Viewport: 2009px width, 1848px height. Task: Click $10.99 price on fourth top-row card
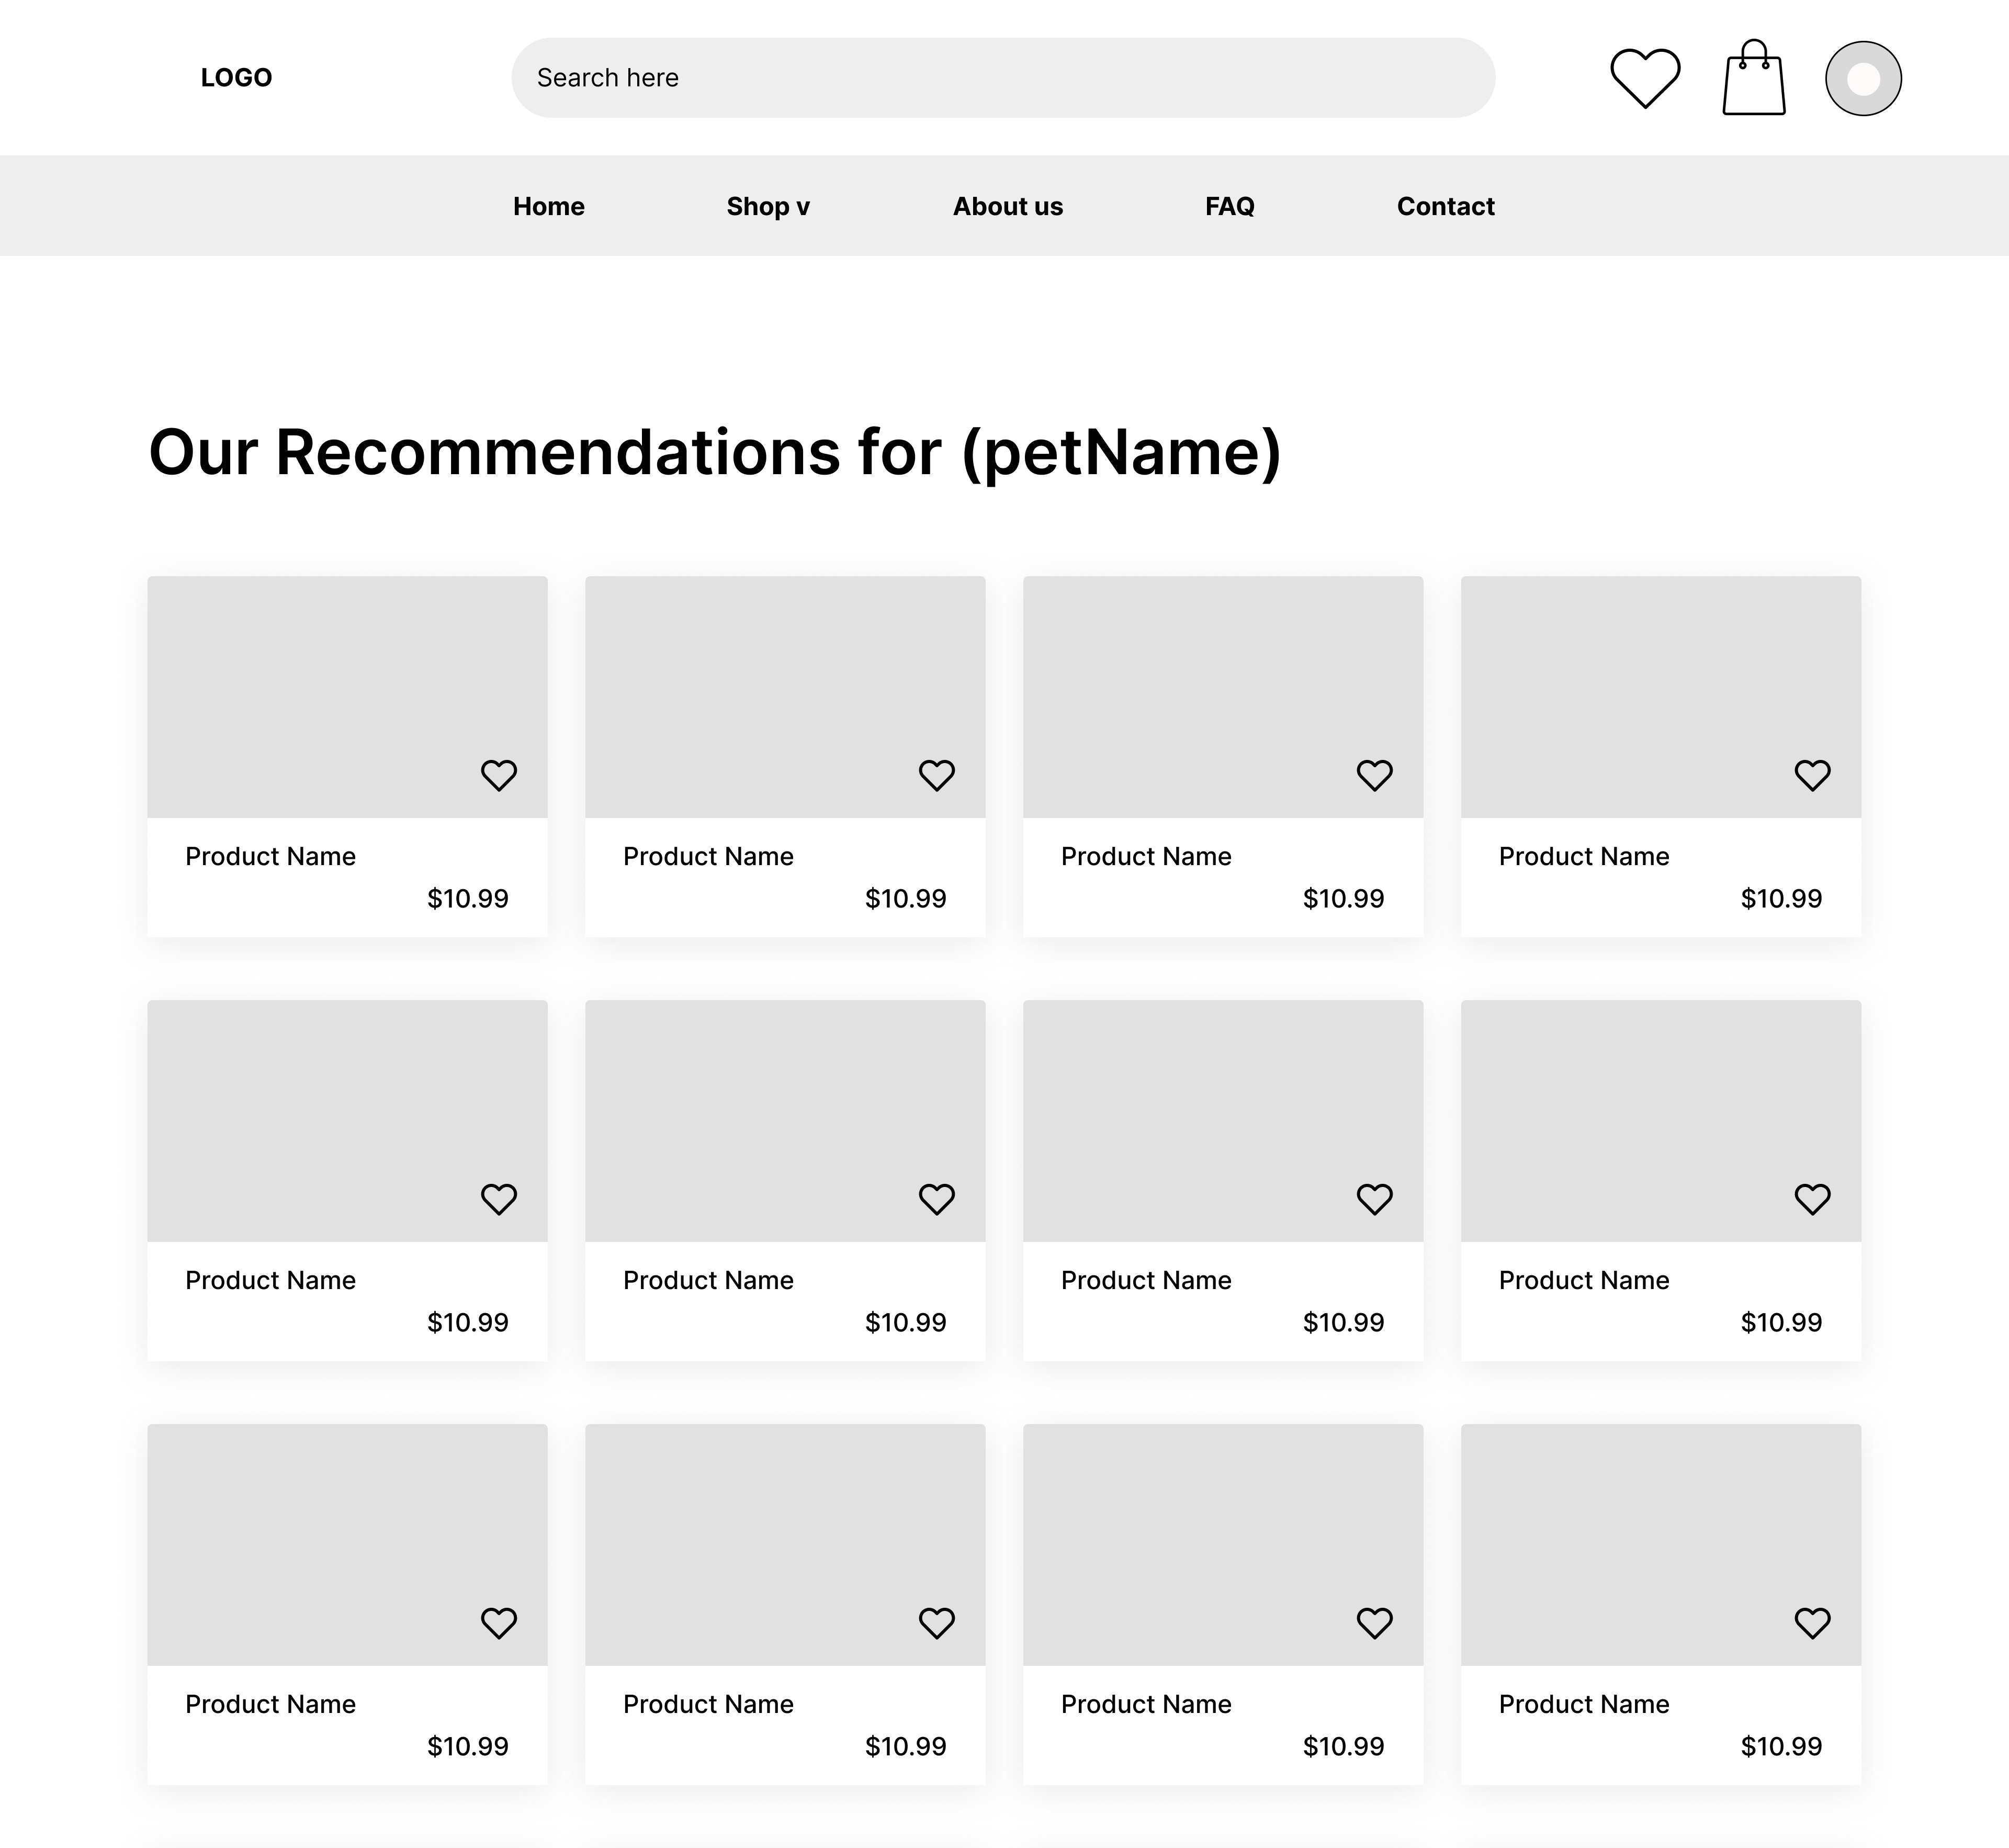pyautogui.click(x=1781, y=898)
